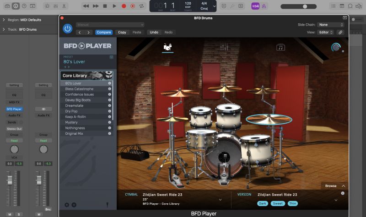The image size is (366, 217).
Task: Open Smart Controls dial icon
Action: [x=47, y=6]
